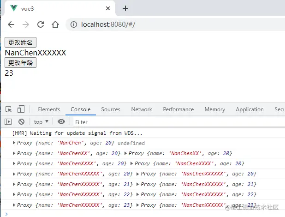The width and height of the screenshot is (285, 217).
Task: Reload the localhost page
Action: click(x=41, y=24)
